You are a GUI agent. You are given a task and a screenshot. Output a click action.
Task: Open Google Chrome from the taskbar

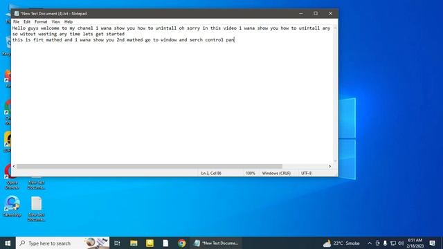click(x=181, y=243)
